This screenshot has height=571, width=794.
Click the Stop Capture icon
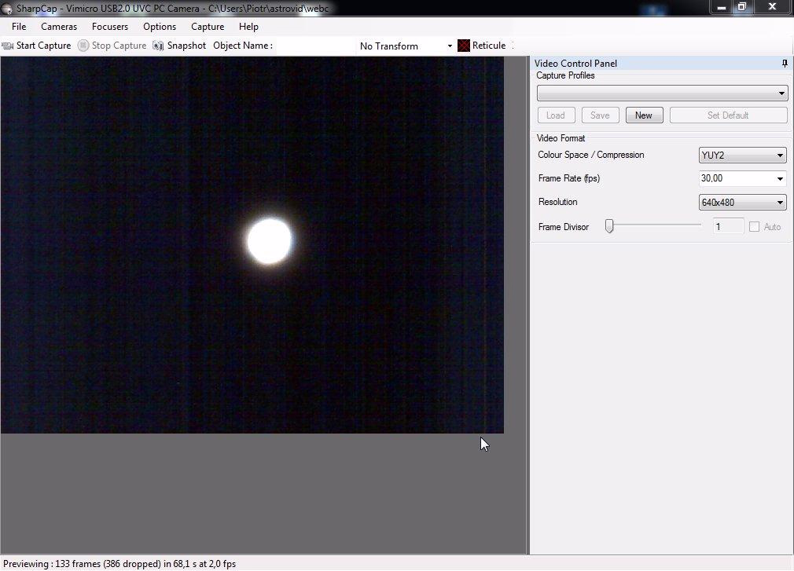[x=83, y=46]
